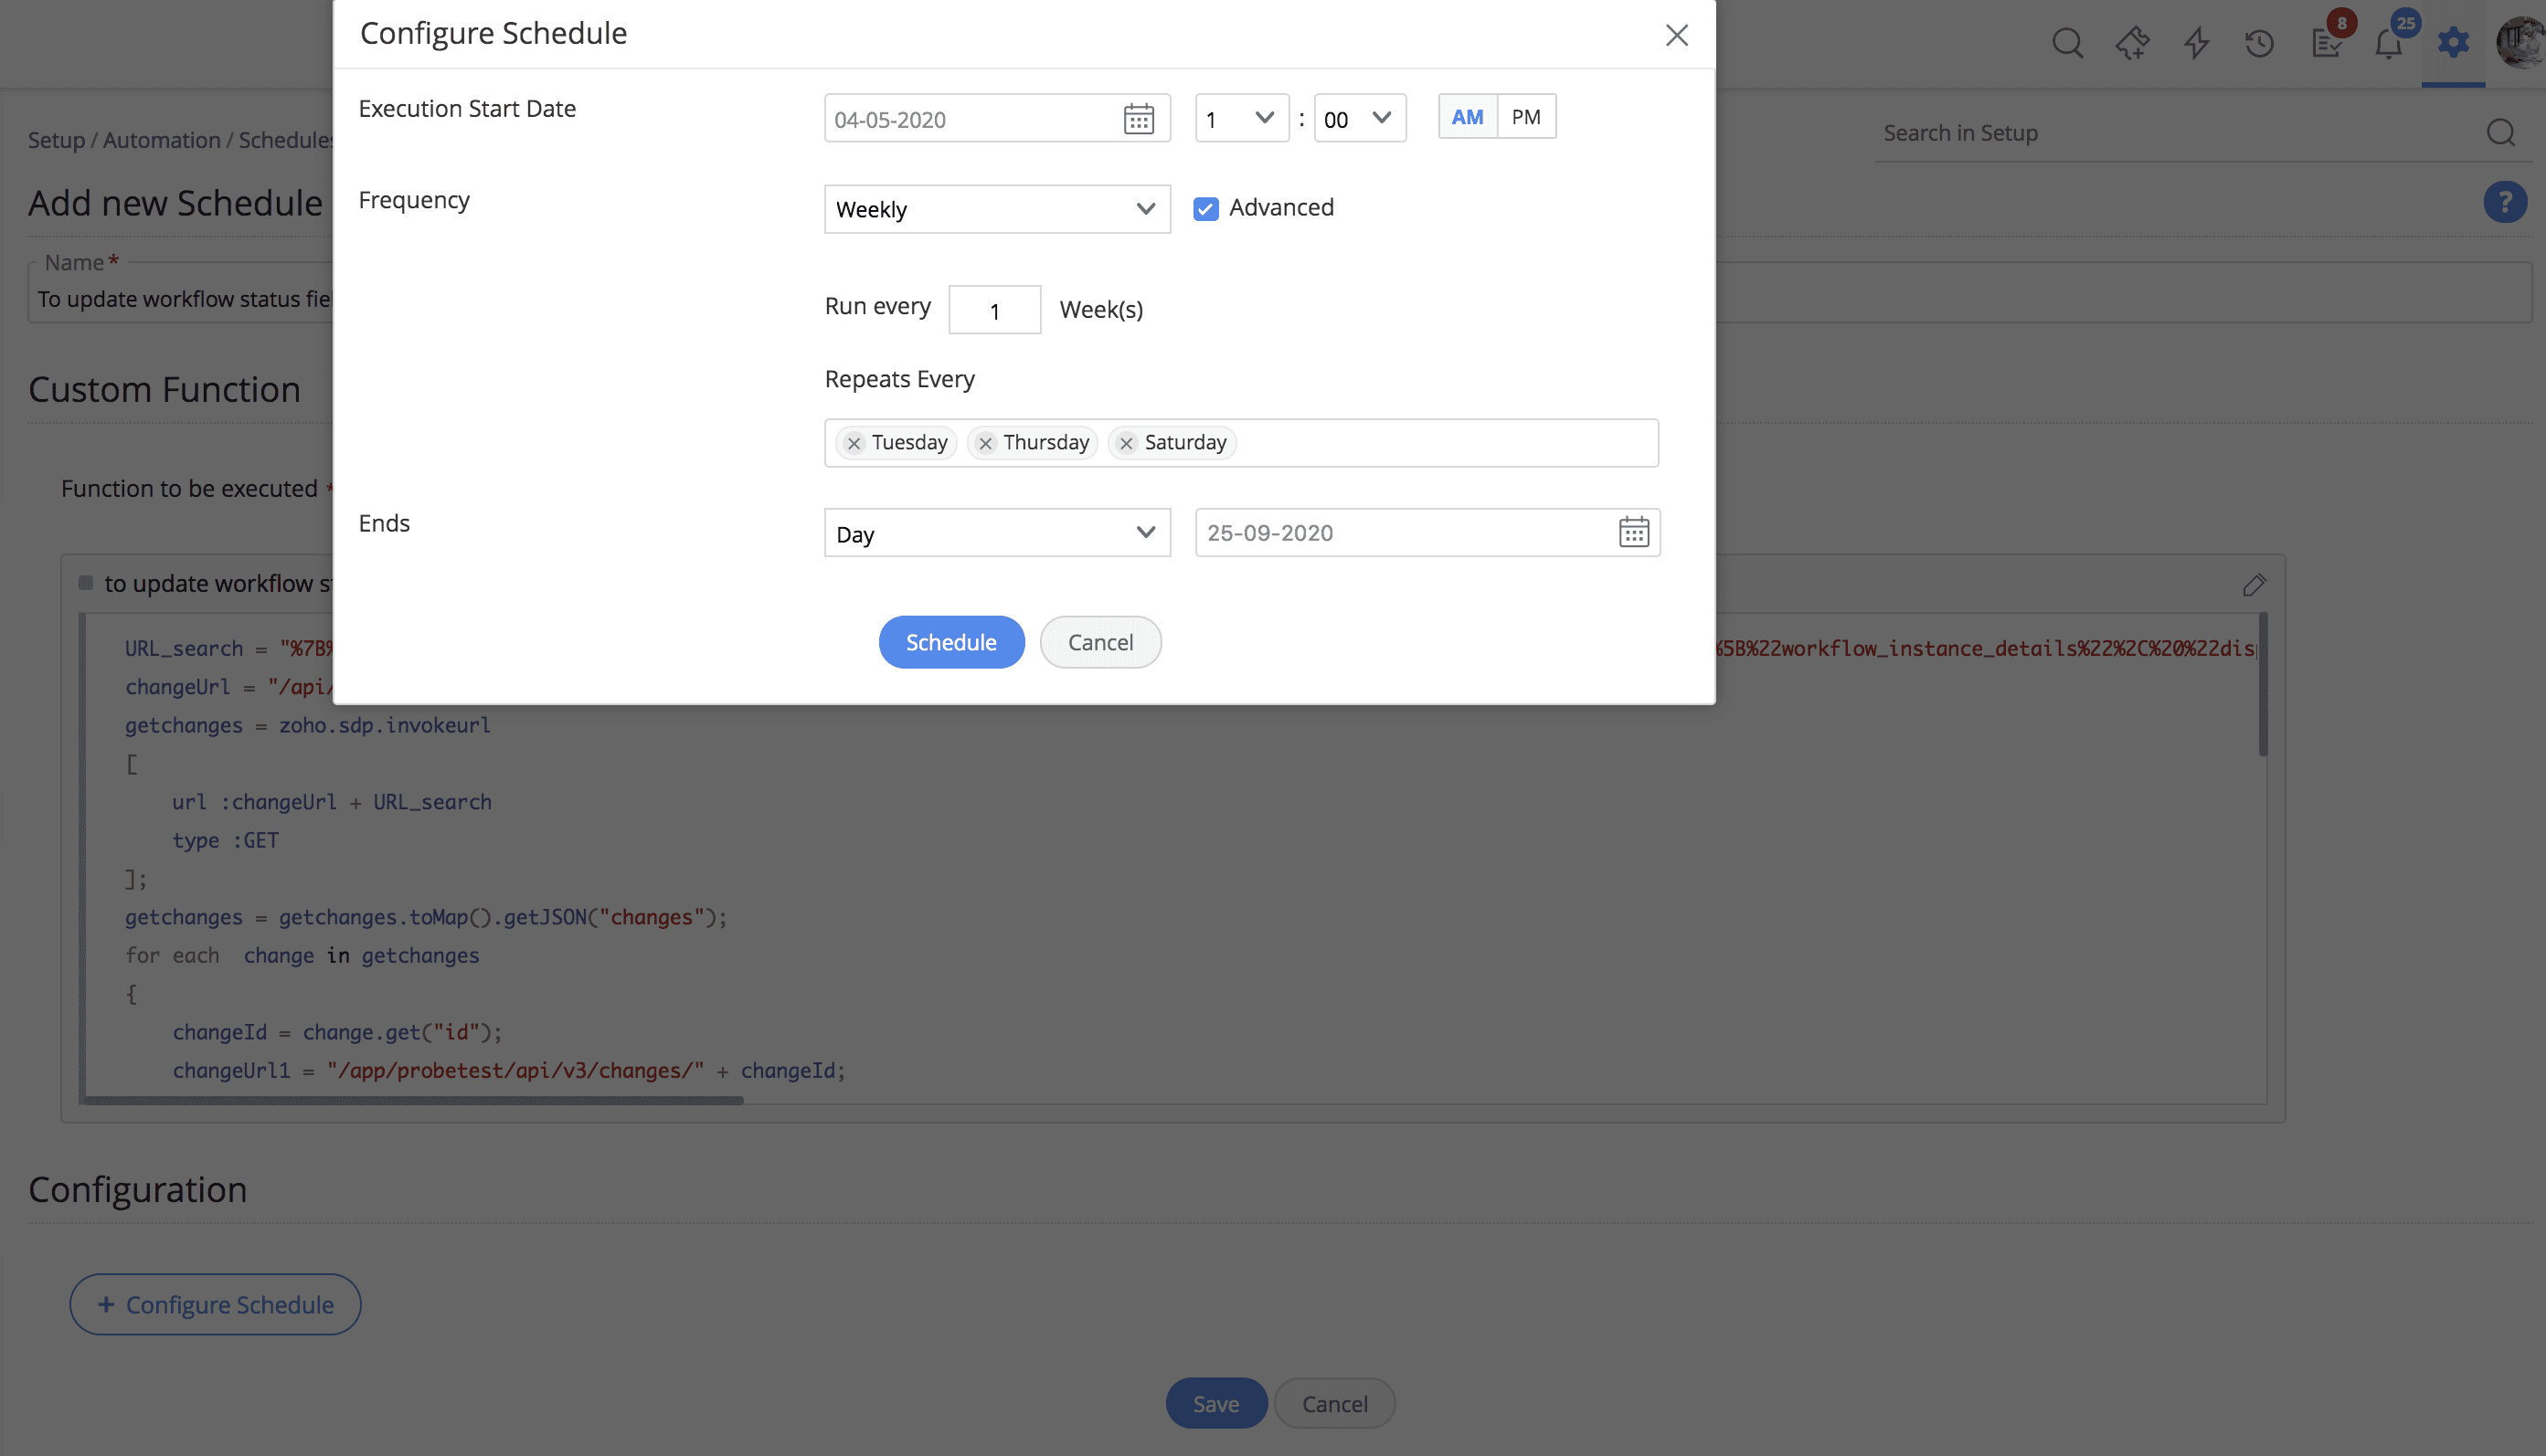
Task: Remove the Thursday day tag
Action: click(x=985, y=443)
